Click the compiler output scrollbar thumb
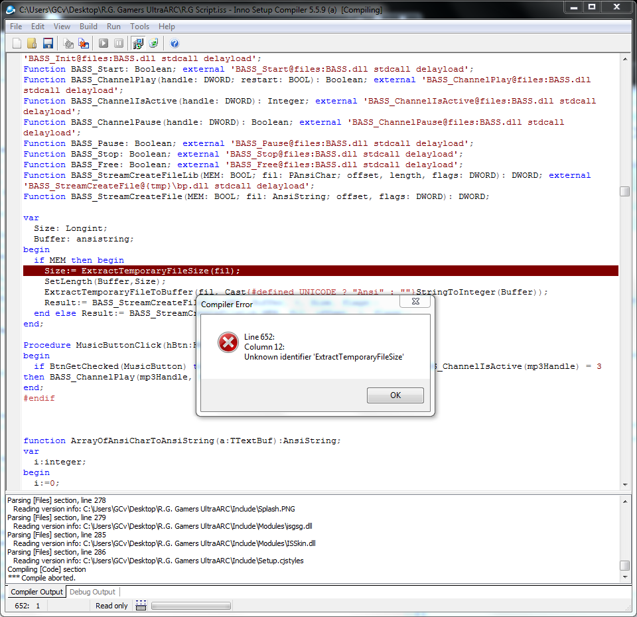Image resolution: width=637 pixels, height=617 pixels. click(625, 565)
